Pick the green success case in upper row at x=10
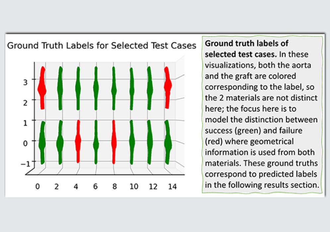 tap(132, 88)
